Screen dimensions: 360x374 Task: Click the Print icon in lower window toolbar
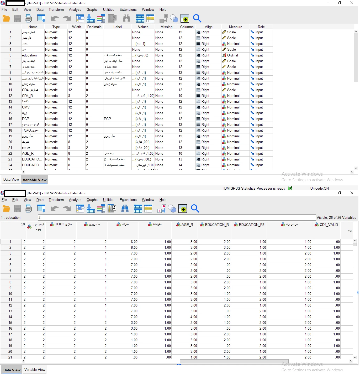click(28, 209)
